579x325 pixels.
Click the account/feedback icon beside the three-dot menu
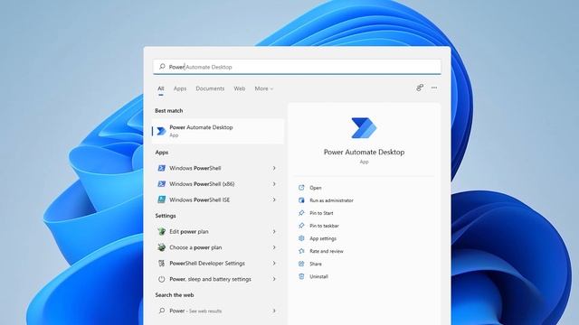click(420, 88)
